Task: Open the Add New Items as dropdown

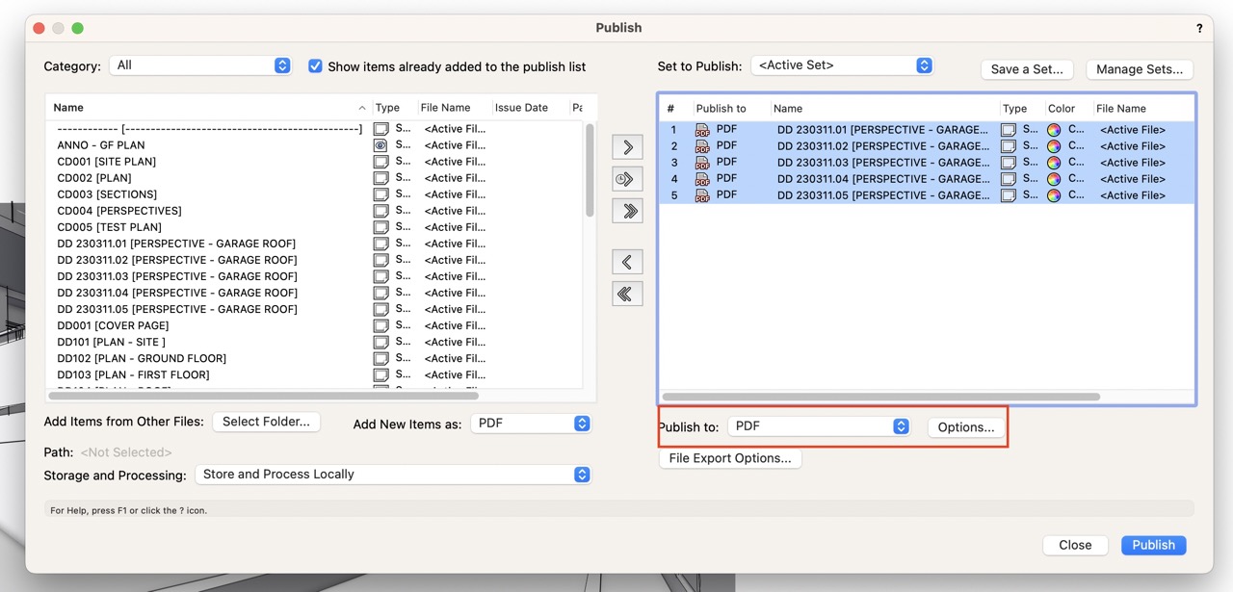Action: click(530, 425)
